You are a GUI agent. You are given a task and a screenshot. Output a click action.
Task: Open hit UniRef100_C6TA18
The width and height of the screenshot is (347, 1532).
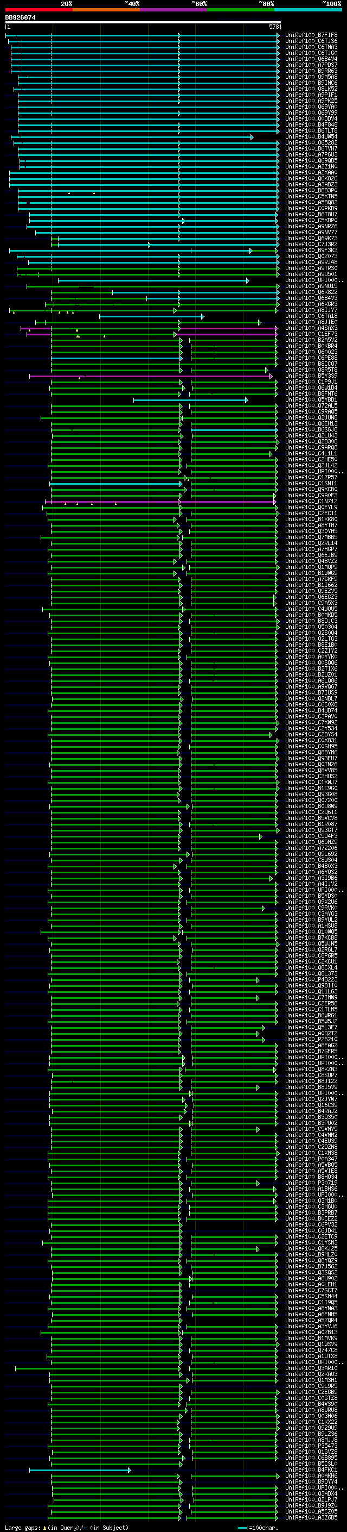[311, 316]
